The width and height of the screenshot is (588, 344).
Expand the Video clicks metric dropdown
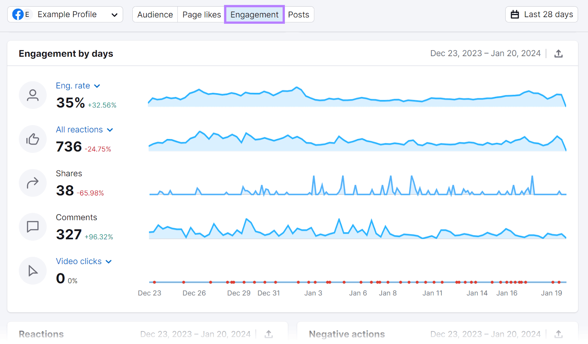click(x=108, y=261)
